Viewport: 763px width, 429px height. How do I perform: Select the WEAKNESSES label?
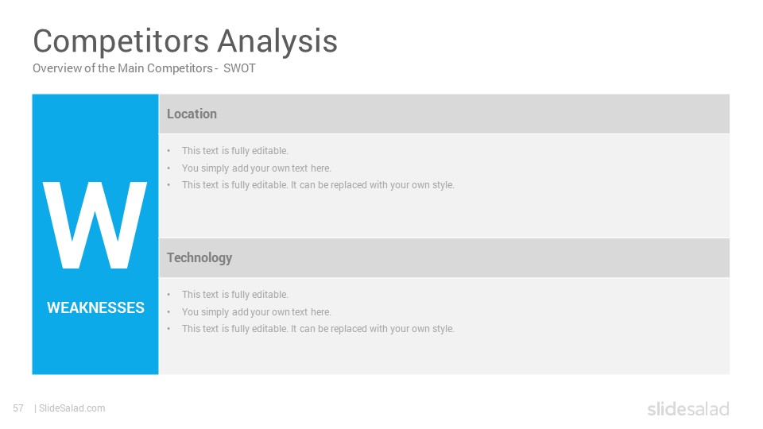(x=95, y=307)
